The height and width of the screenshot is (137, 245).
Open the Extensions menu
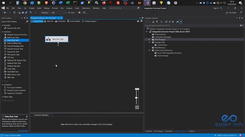coord(86,8)
